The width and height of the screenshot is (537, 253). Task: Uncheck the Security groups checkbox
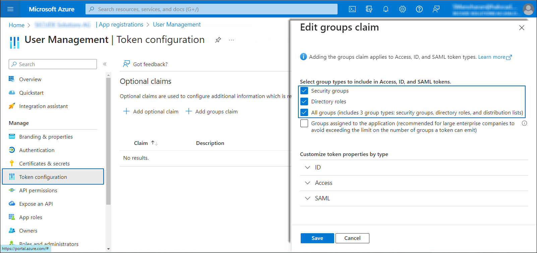pos(304,91)
